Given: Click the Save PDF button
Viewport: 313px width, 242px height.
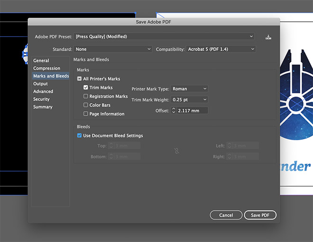Looking at the screenshot, I should click(260, 215).
